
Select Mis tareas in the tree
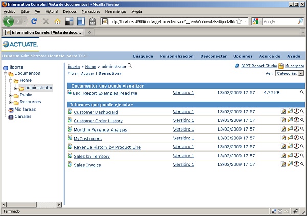(x=25, y=109)
